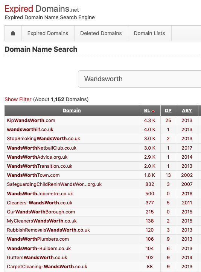Viewport: 201px width, 272px height.
Task: Sort by the BL column header
Action: pyautogui.click(x=147, y=110)
